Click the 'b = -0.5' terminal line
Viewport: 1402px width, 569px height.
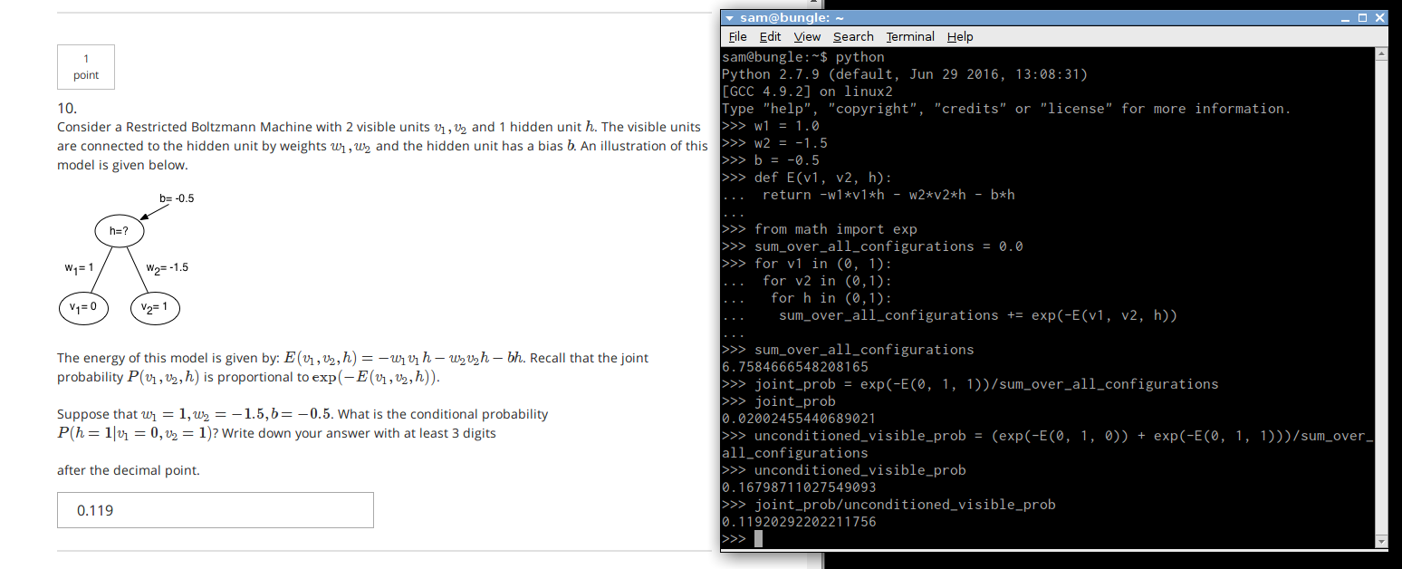point(771,160)
